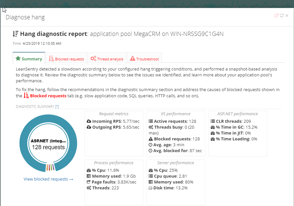
Task: Open the Blocked requests tab
Action: pyautogui.click(x=66, y=59)
